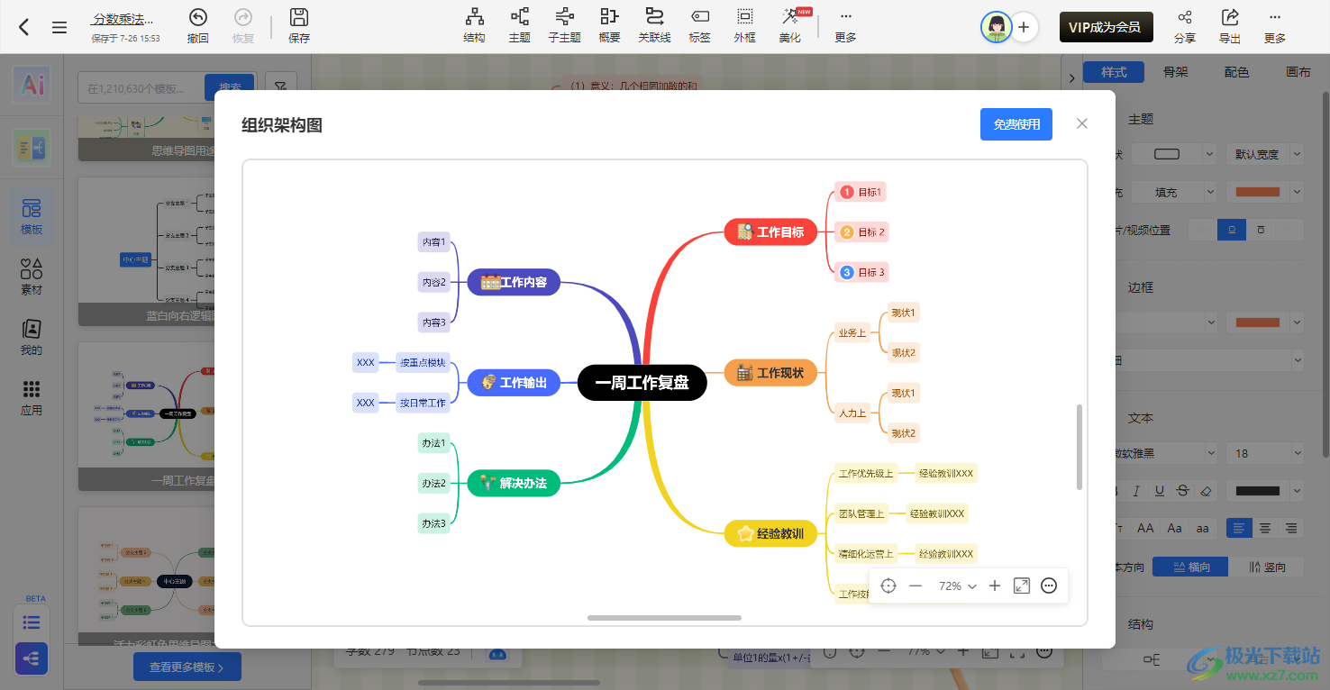Open the 结构 structure tool

tap(474, 26)
